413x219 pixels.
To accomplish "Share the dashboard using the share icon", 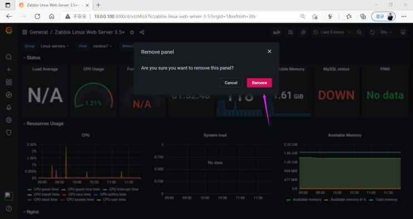I will click(142, 32).
